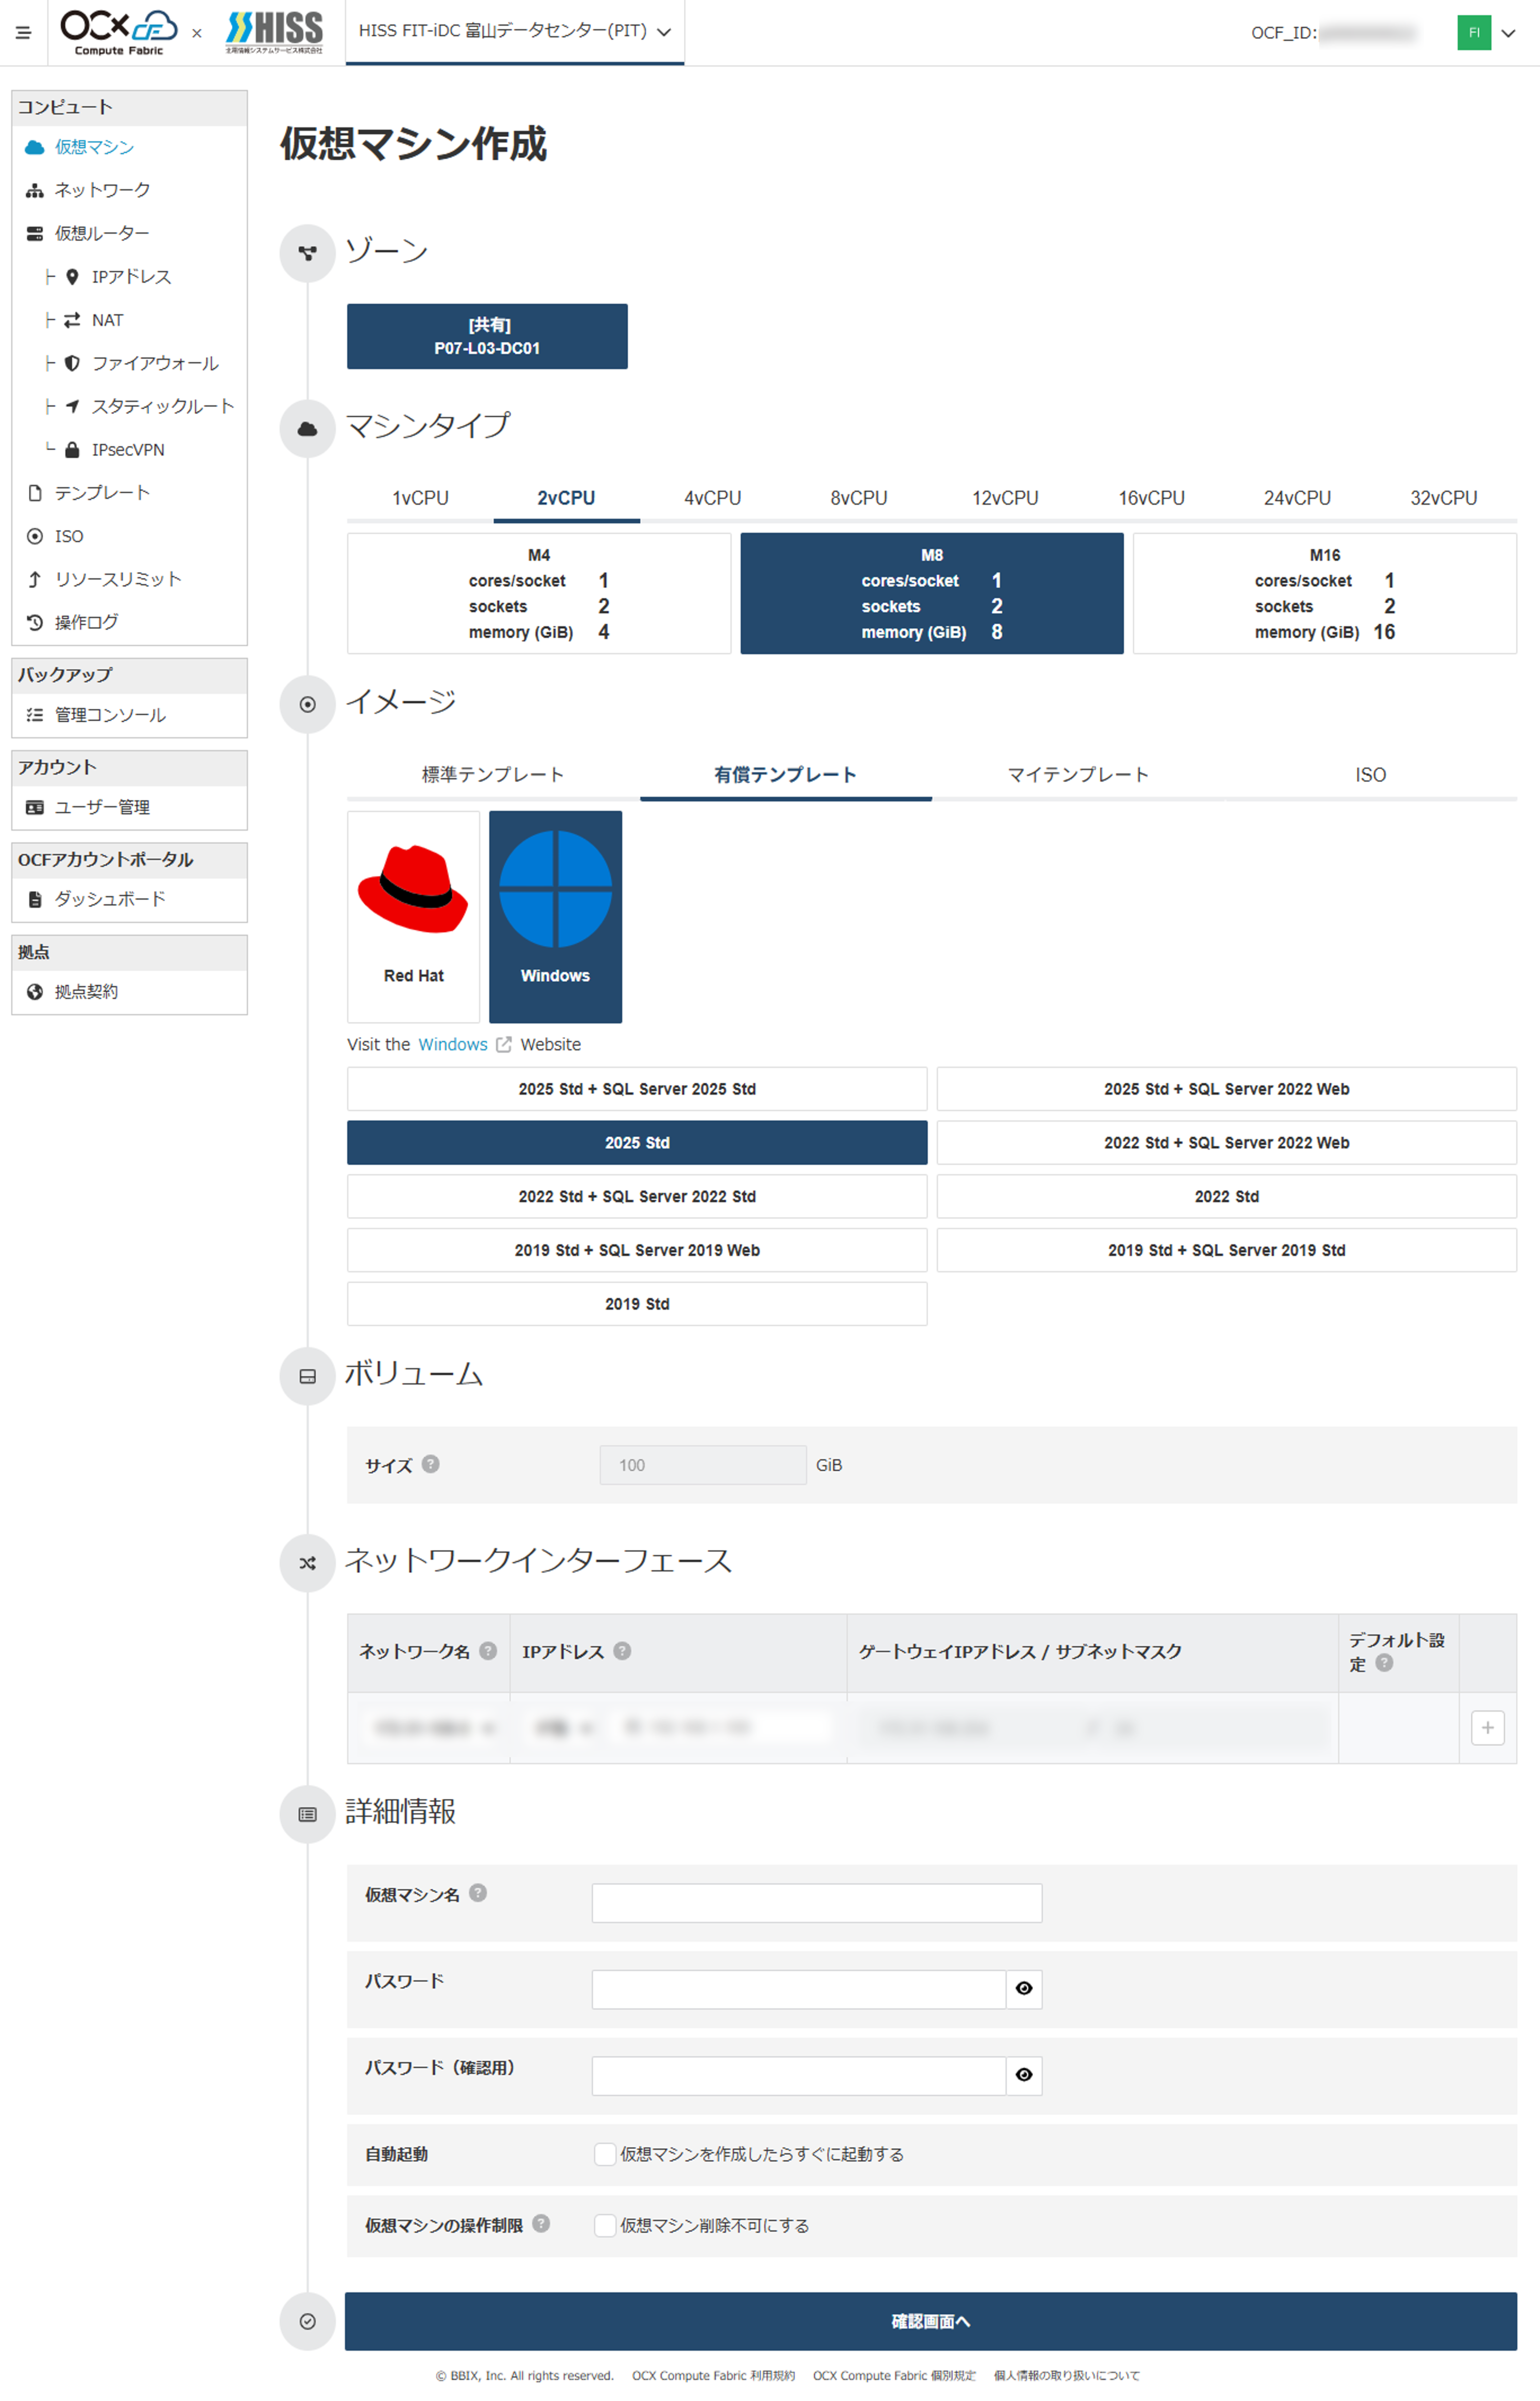Click the IPアドレス column help icon
The width and height of the screenshot is (1540, 2401).
[x=622, y=1651]
